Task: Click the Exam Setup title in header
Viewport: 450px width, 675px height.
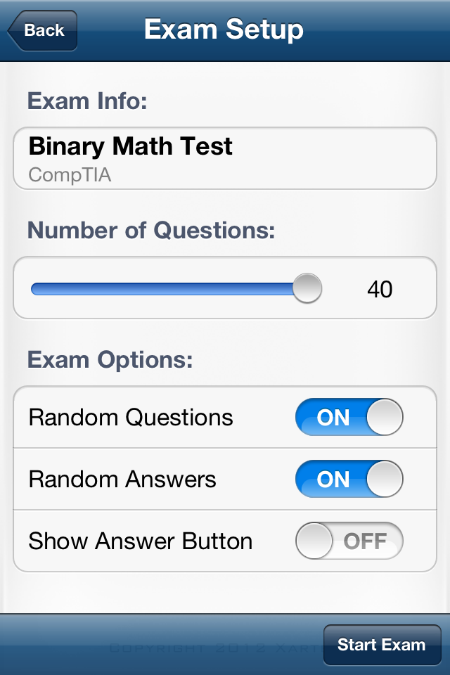Action: [224, 30]
